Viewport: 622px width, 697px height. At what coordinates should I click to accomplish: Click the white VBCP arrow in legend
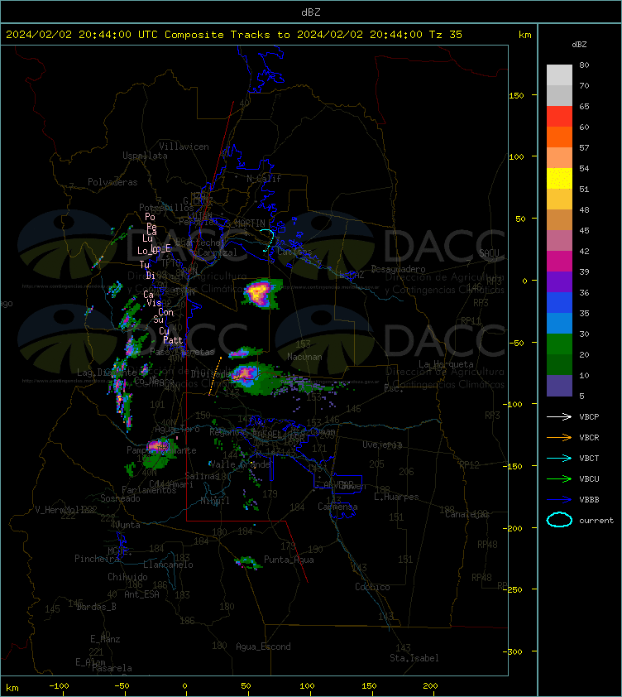coord(559,416)
